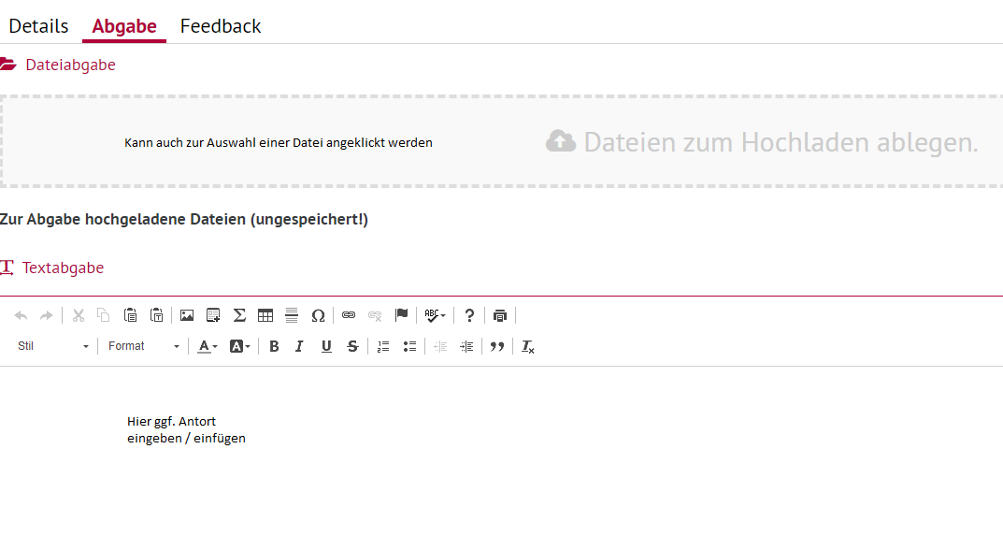The height and width of the screenshot is (536, 1003).
Task: Open the Omega special characters icon
Action: click(x=318, y=315)
